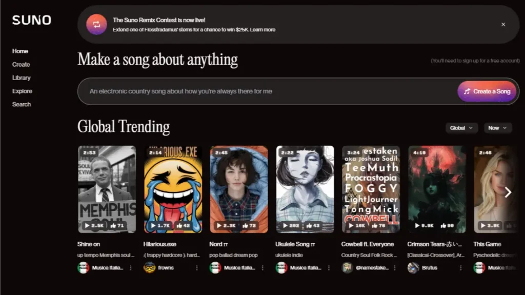Open the Nord song cover art
Viewport: 525px width, 295px height.
click(x=239, y=189)
